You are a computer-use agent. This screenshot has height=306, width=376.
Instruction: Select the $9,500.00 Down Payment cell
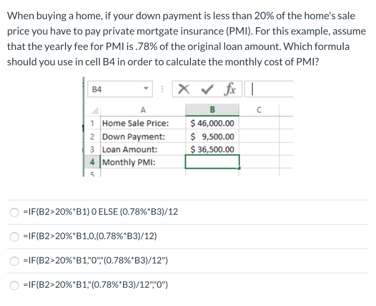[212, 136]
